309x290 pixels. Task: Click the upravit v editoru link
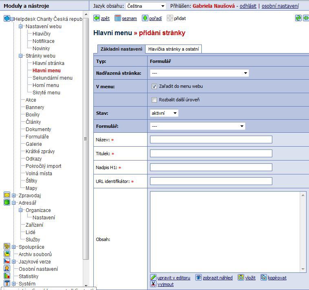pyautogui.click(x=174, y=278)
